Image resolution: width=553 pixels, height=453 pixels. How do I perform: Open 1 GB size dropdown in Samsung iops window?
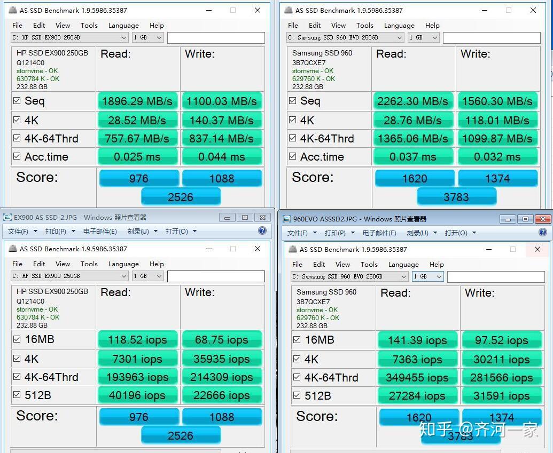pos(428,276)
